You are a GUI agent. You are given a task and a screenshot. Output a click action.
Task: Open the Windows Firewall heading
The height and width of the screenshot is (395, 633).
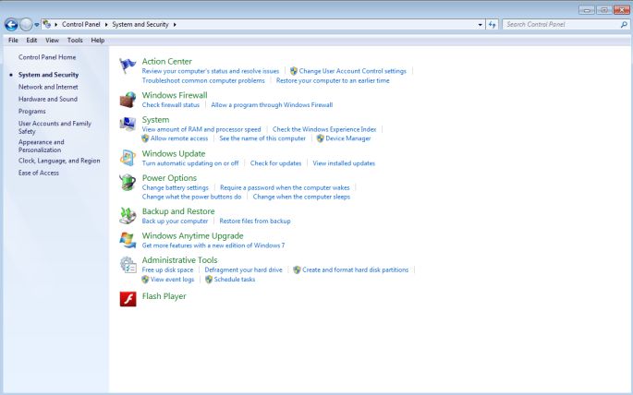point(175,95)
